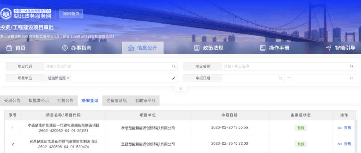Screen dimensions: 361x153
Task: Open the 申报日期 end date picker
Action: tap(324, 78)
